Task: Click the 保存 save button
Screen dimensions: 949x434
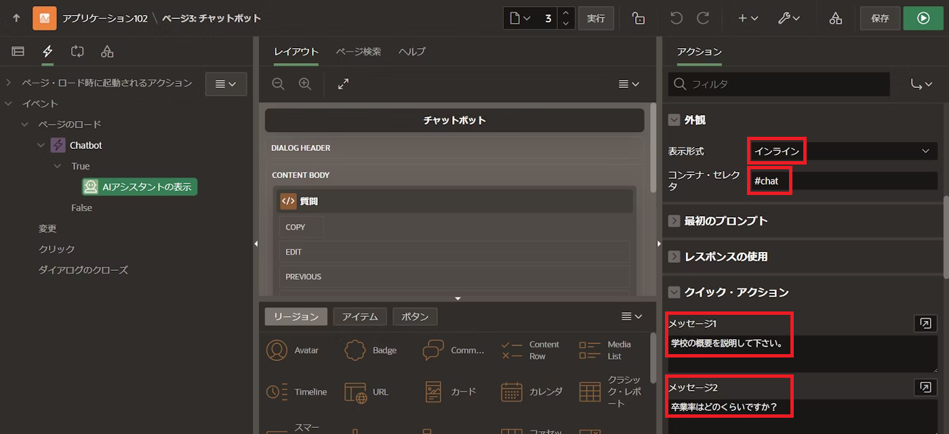Action: point(880,18)
